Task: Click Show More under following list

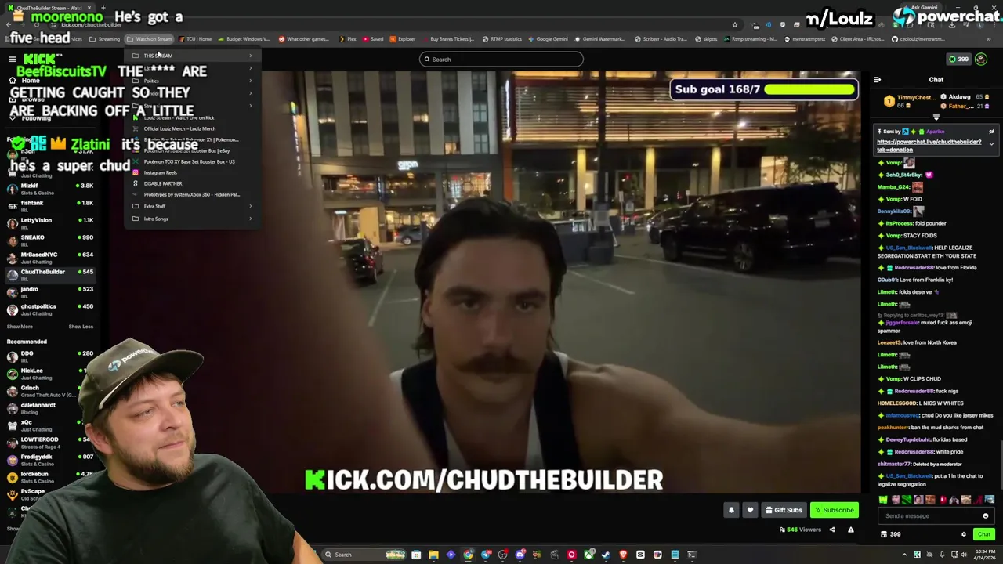Action: [20, 327]
